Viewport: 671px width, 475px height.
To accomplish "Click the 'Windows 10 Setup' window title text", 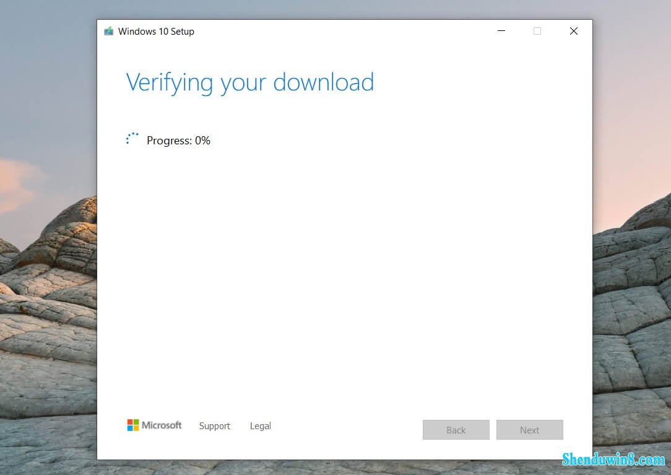I will 156,31.
